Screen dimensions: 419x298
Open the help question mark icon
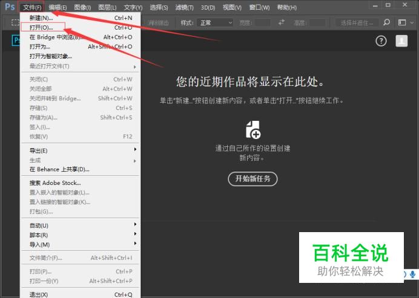point(381,41)
